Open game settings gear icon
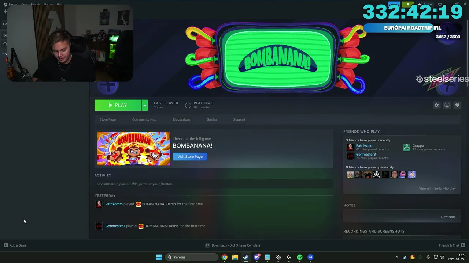 [x=436, y=105]
